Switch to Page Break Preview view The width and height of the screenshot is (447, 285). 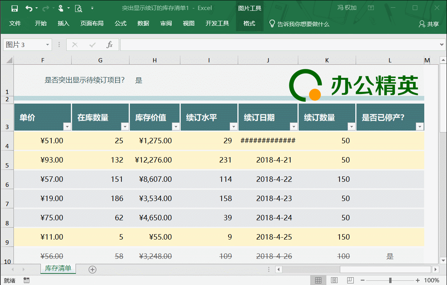point(350,280)
